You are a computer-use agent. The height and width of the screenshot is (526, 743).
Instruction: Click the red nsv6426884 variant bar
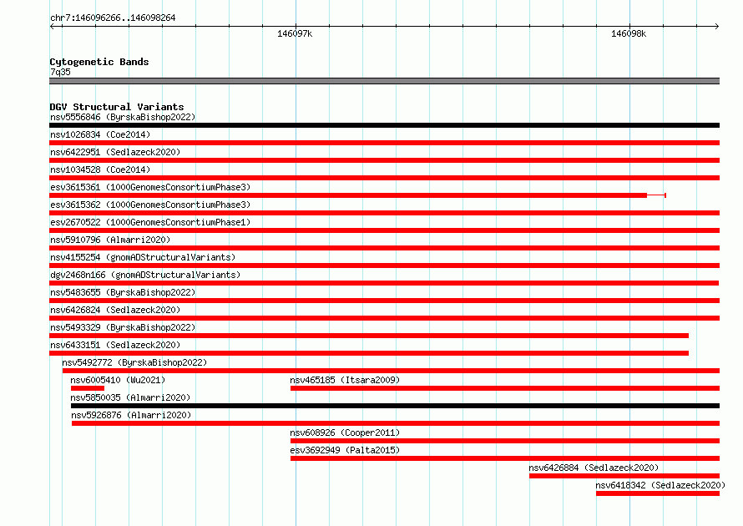click(624, 476)
